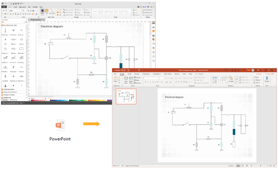The width and height of the screenshot is (278, 169).
Task: Click Find & Replace in Edraw ribbon
Action: click(148, 10)
